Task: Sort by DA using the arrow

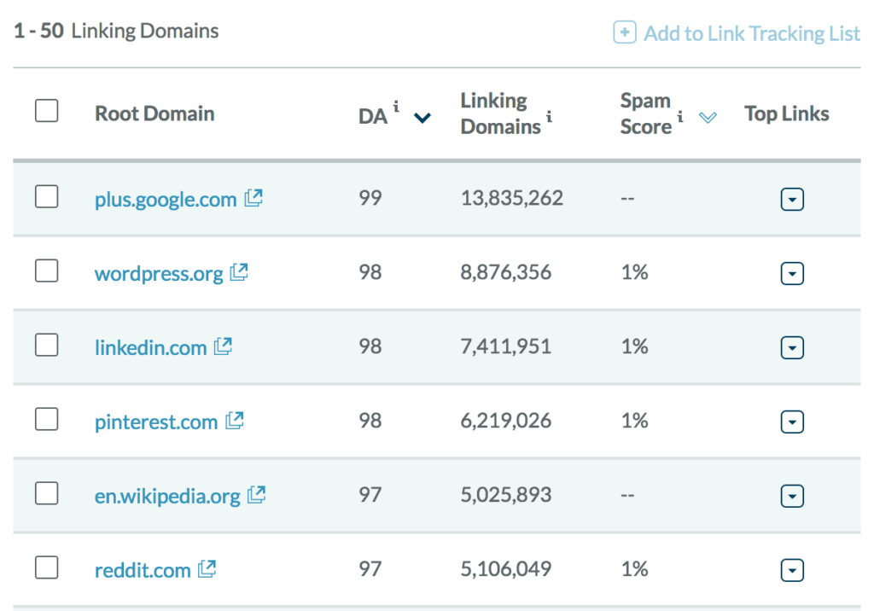Action: 422,118
